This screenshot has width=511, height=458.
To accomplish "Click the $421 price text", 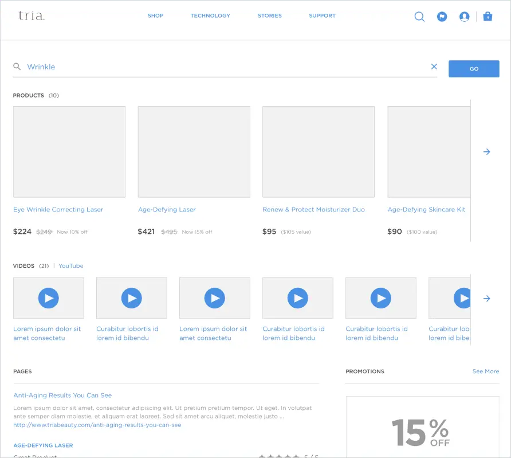I will pos(146,232).
